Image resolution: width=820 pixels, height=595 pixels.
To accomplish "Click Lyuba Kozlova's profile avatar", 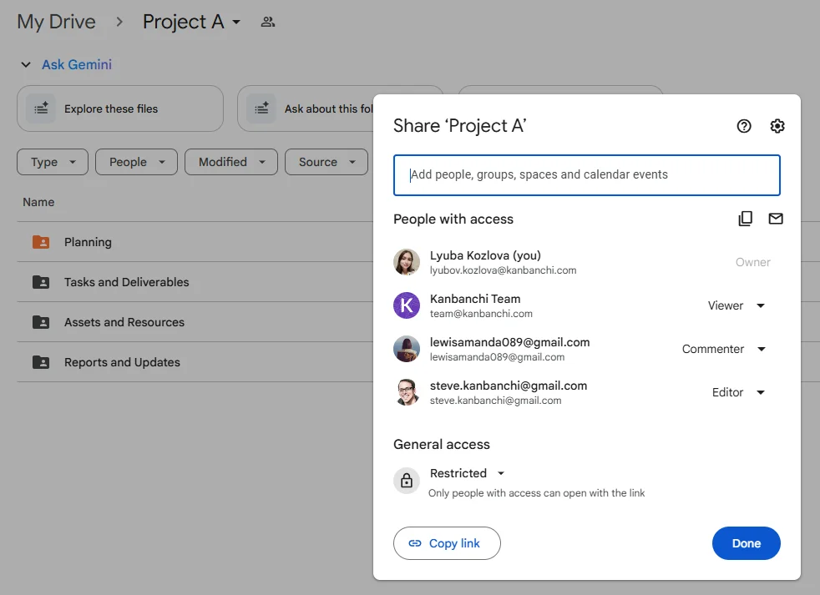I will pyautogui.click(x=407, y=262).
